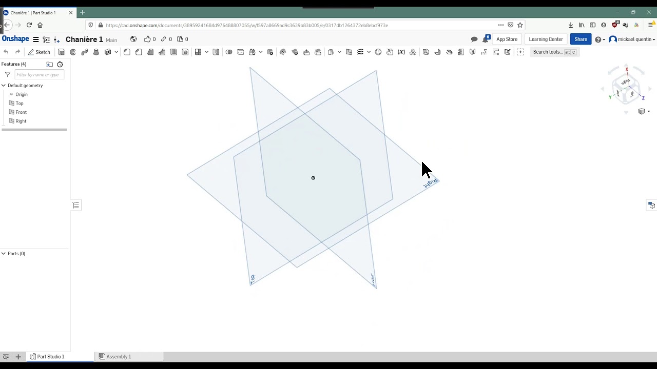This screenshot has height=369, width=657.
Task: Select the Helix tool
Action: [x=360, y=52]
